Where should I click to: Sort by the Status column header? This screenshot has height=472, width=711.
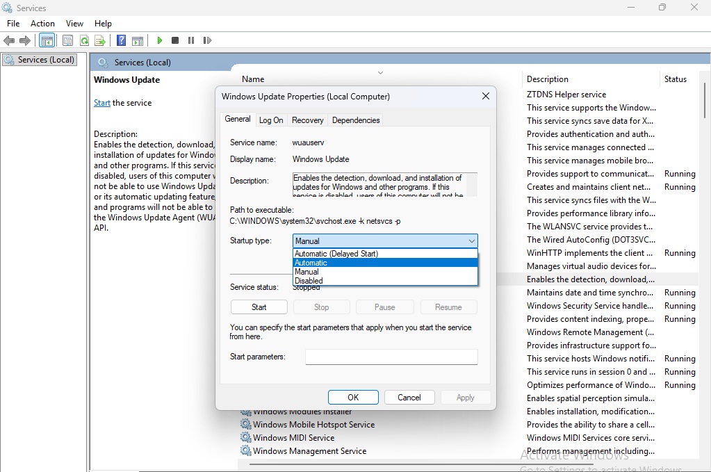coord(675,79)
